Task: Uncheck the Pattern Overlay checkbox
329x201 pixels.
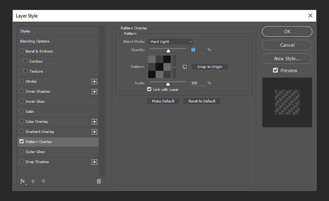Action: point(21,141)
